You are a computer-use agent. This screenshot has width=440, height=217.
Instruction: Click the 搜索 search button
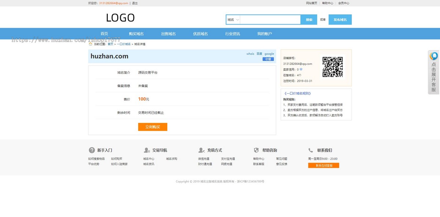309,20
